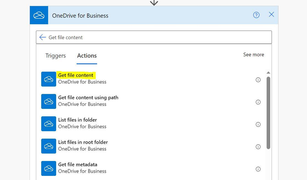Expand results with See more
Image resolution: width=307 pixels, height=180 pixels.
[x=253, y=55]
